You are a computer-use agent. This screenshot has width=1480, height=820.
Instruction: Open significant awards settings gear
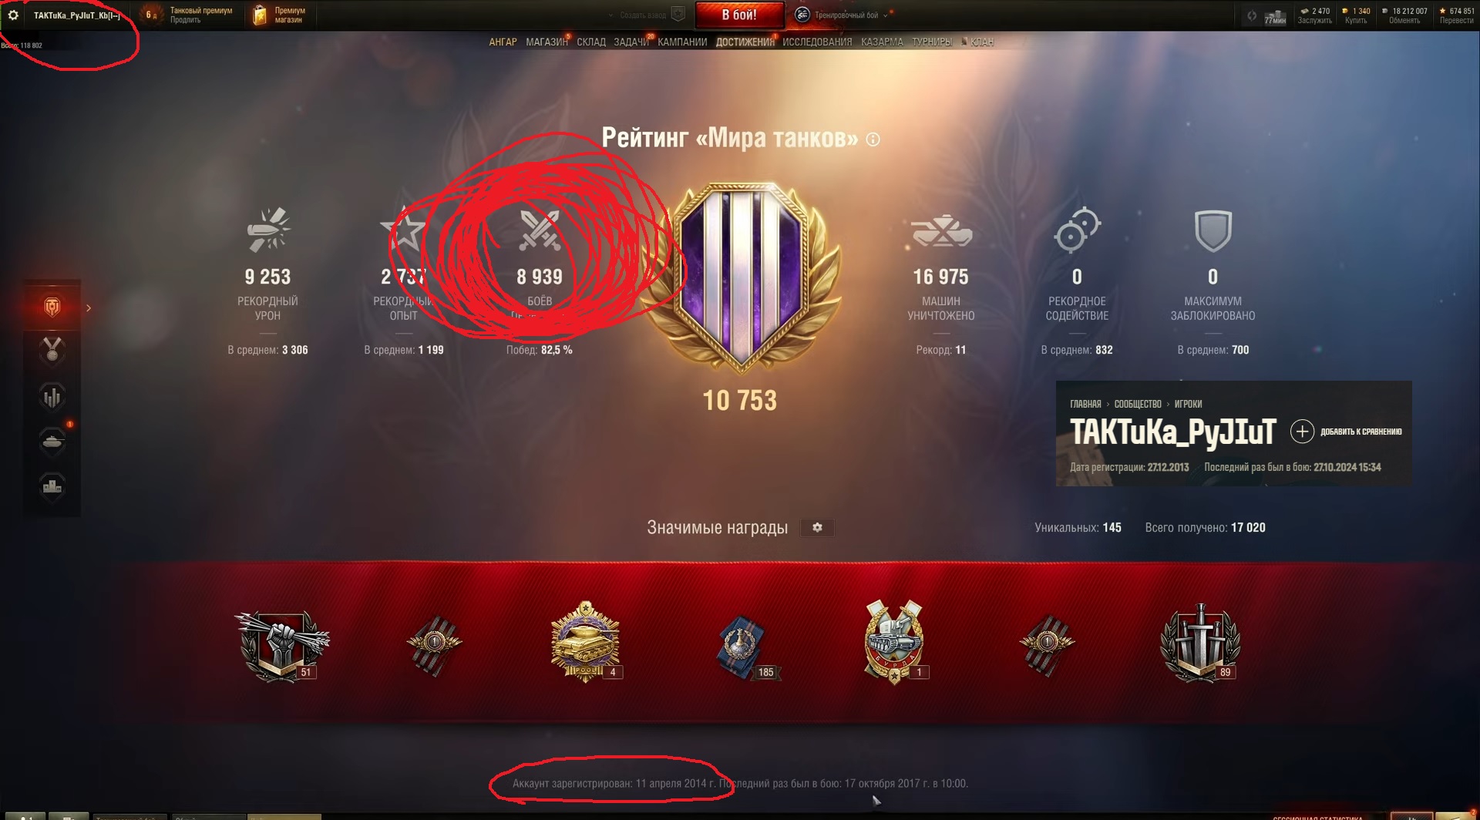tap(817, 527)
